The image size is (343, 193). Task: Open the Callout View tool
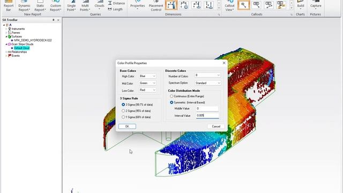[229, 6]
